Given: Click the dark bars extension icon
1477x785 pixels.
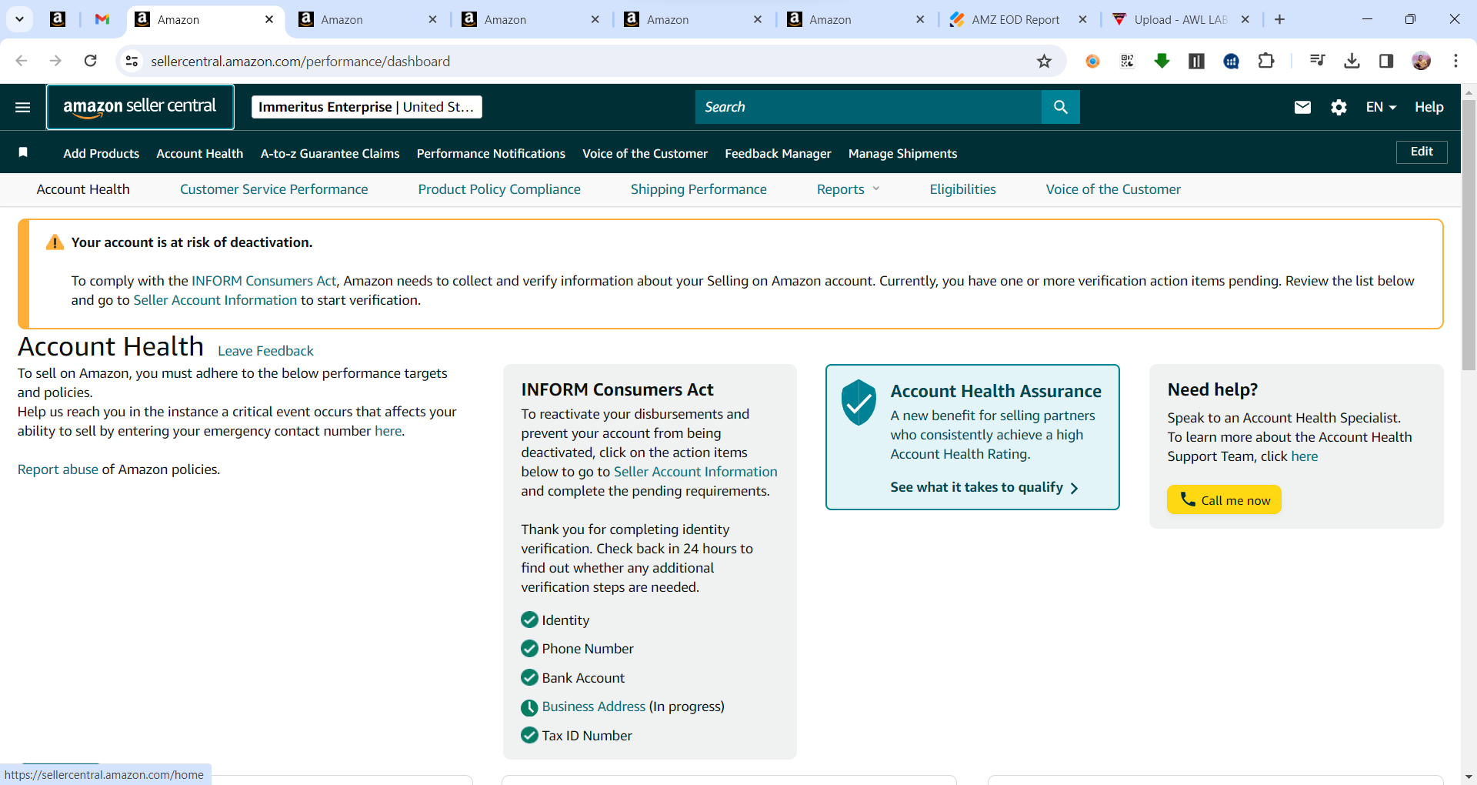Looking at the screenshot, I should (x=1196, y=61).
